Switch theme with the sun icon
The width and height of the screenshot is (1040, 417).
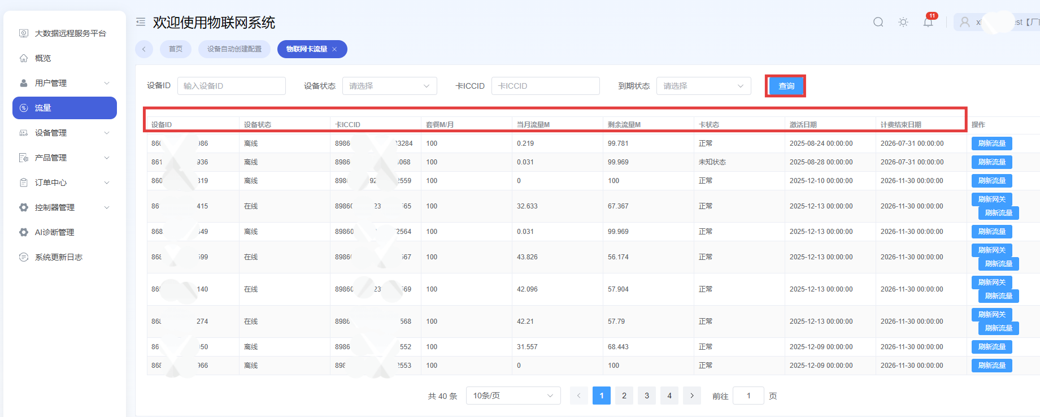tap(903, 22)
